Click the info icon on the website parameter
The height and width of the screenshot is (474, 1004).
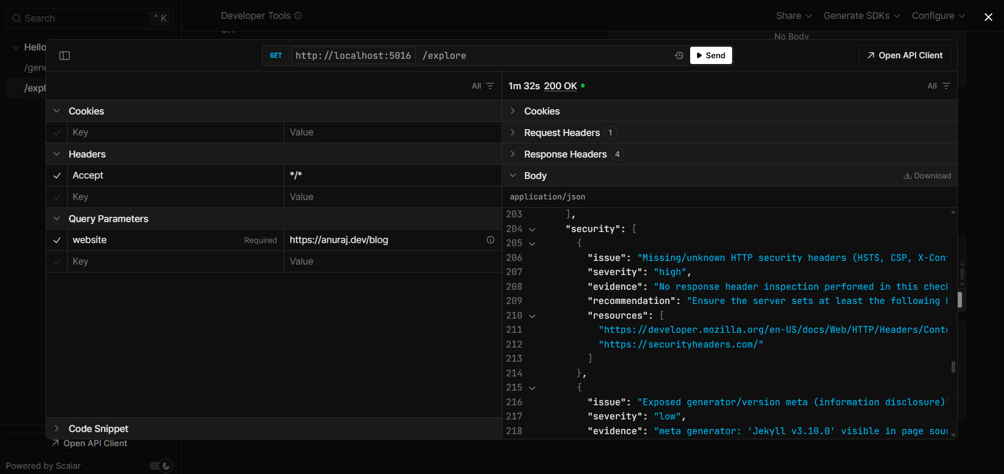coord(490,240)
